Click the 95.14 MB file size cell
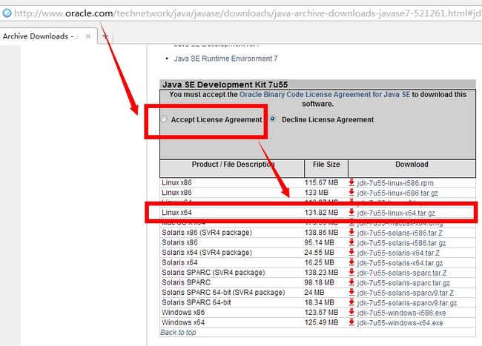Image resolution: width=482 pixels, height=346 pixels. (319, 242)
